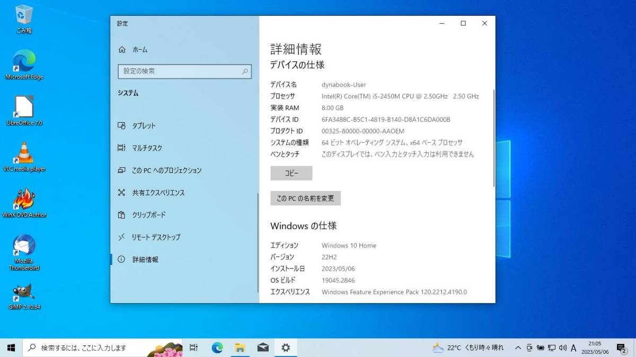Open the Meet Now tray icon
The image size is (636, 357).
click(529, 347)
